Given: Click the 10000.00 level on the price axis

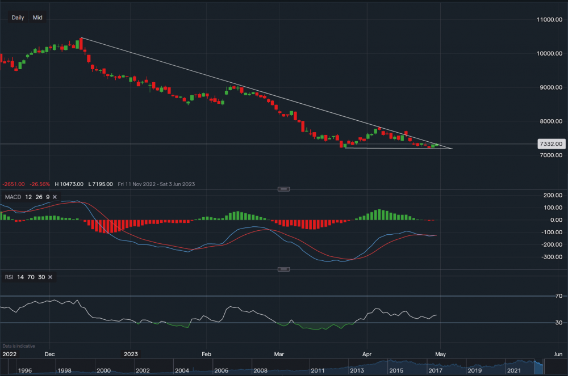Looking at the screenshot, I should pos(550,53).
